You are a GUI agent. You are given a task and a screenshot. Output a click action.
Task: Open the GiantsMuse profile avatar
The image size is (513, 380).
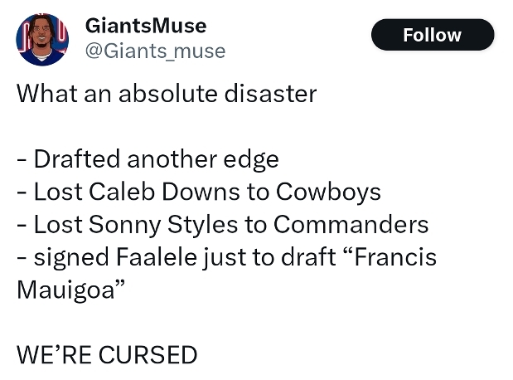[42, 39]
